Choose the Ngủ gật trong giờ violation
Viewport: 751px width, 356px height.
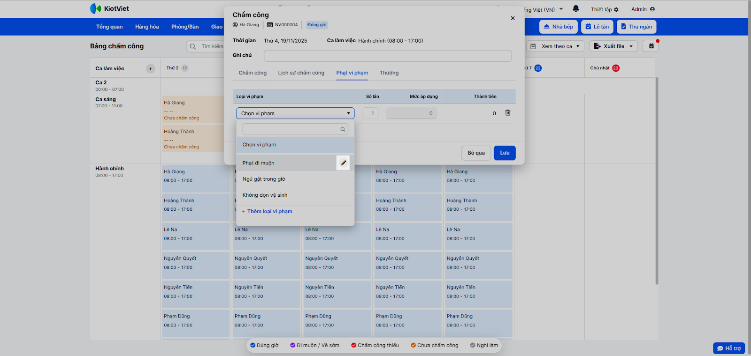(295, 179)
